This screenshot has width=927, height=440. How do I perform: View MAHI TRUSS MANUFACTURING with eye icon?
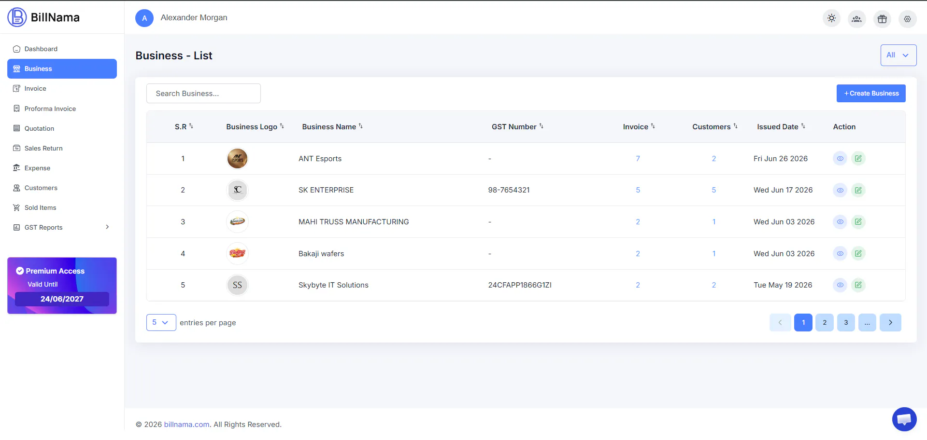840,222
